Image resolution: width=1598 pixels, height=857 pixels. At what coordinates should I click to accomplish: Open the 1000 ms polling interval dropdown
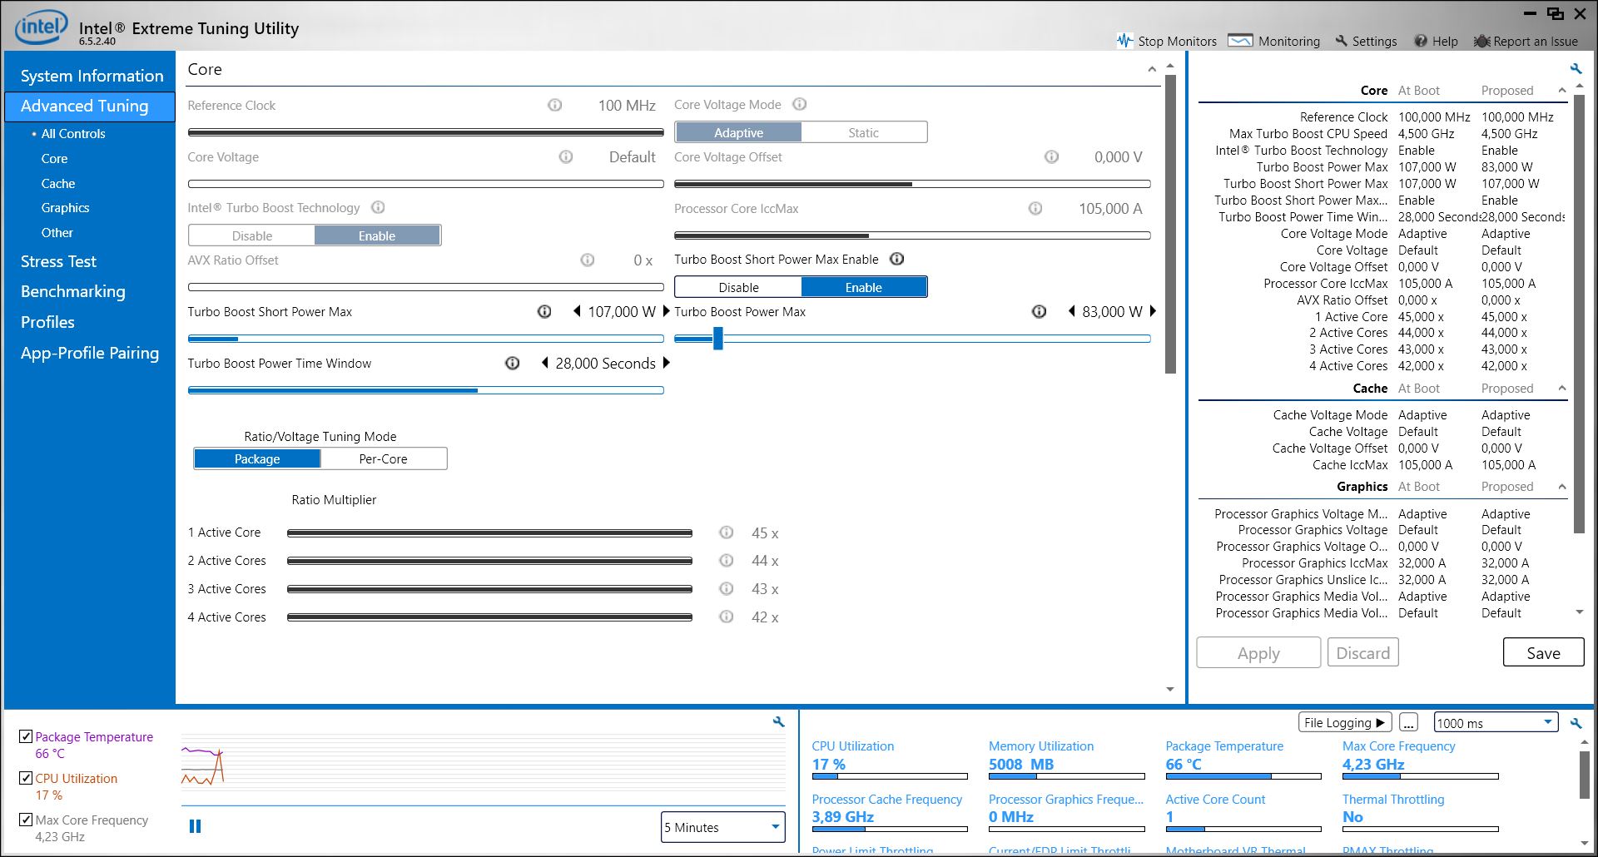pos(1496,723)
